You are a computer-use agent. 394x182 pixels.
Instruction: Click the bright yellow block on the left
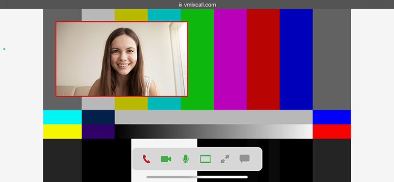pos(63,131)
